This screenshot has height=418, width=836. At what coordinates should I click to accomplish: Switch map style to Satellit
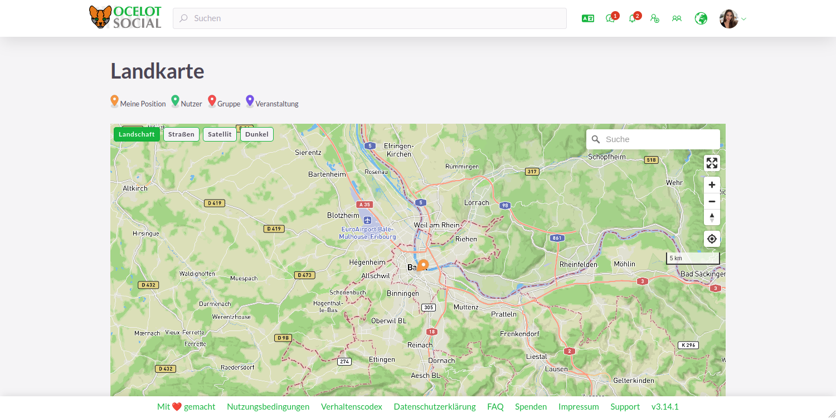point(220,134)
